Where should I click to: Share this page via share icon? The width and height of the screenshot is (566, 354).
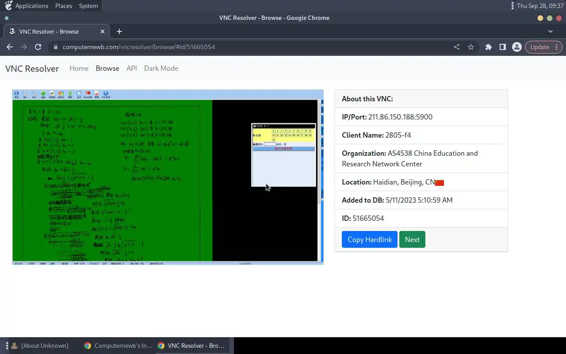(x=457, y=47)
